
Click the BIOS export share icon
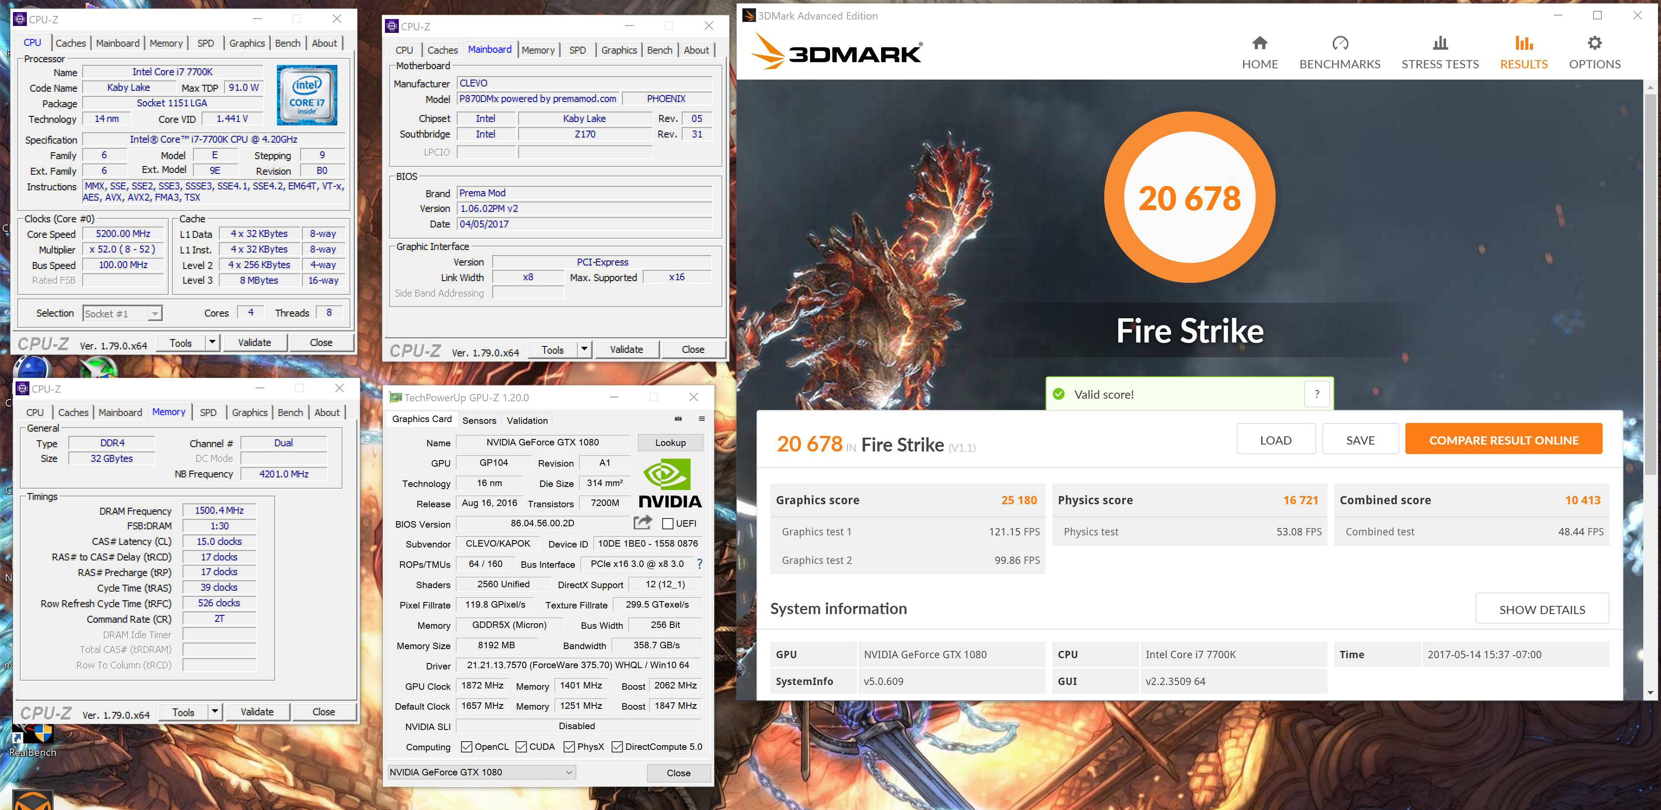click(642, 523)
